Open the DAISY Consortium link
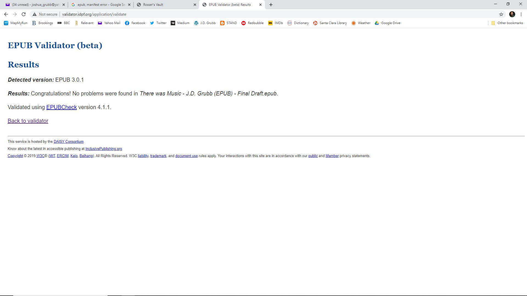 [69, 142]
